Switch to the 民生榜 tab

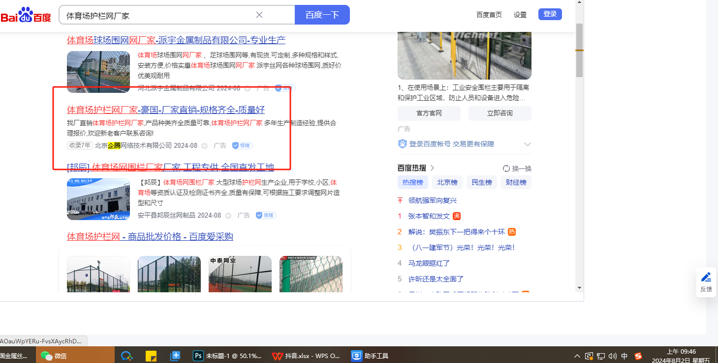click(x=482, y=182)
